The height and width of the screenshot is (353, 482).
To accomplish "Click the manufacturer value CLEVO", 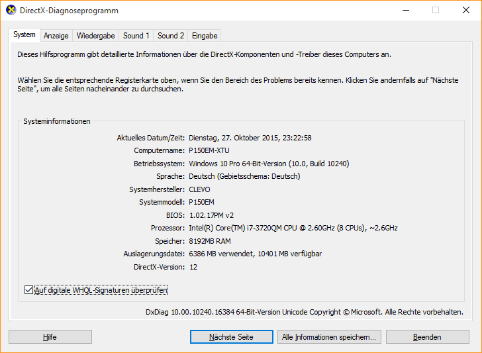I will pyautogui.click(x=199, y=189).
